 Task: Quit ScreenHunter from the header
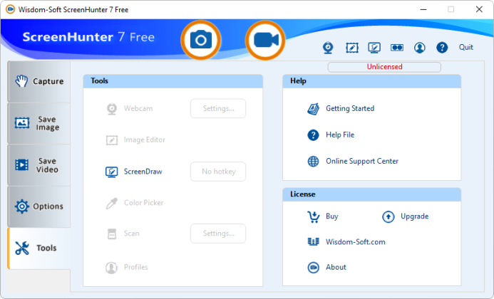(465, 47)
